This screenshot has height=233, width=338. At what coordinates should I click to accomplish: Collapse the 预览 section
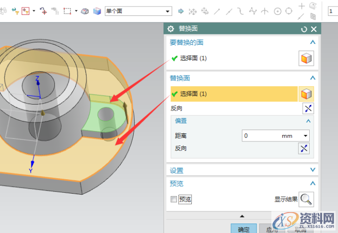point(312,183)
